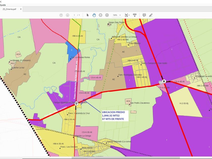The height and width of the screenshot is (159, 212).
Task: Close the ZS_Oriente.pdf tab
Action: pos(21,9)
